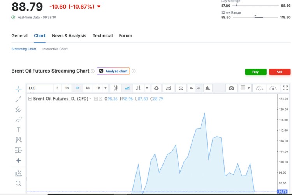
Task: Pick the brush drawing tool
Action: [18, 120]
